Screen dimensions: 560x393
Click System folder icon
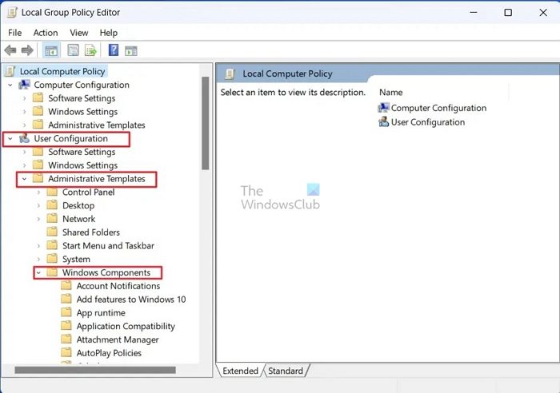click(x=52, y=259)
